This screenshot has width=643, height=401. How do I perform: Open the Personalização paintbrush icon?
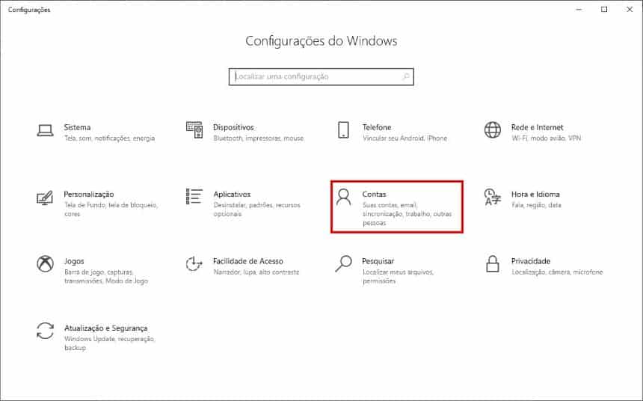click(x=45, y=198)
